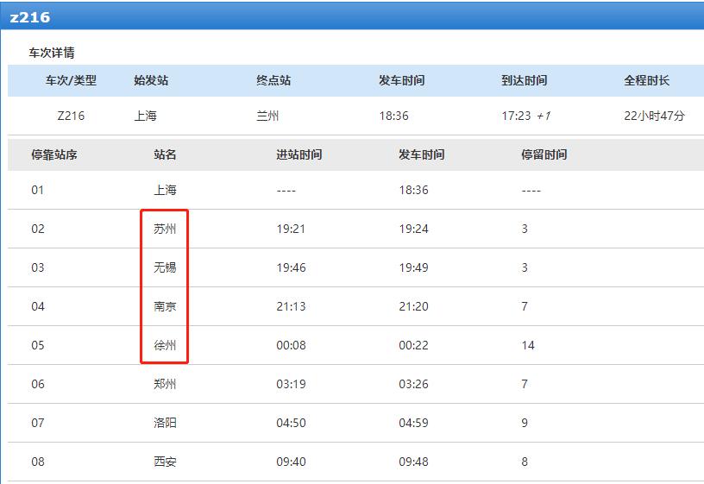
Task: Click dwell time 8 for 西安
Action: pos(525,462)
